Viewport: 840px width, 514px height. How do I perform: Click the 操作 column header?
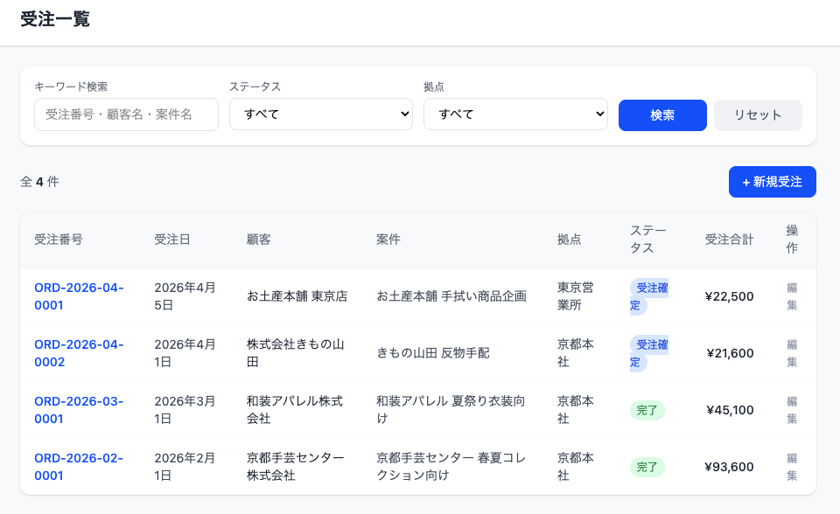tap(792, 240)
